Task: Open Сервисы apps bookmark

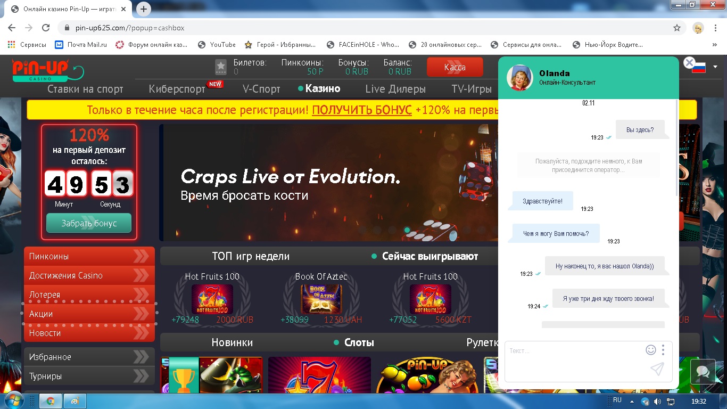Action: tap(27, 45)
